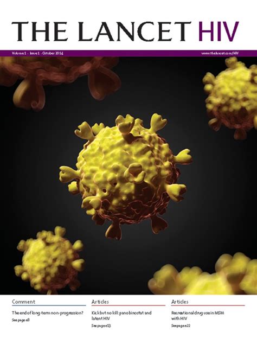Click the 'THE LANCET' masthead title
Screen dimensions: 257x345
[101, 31]
